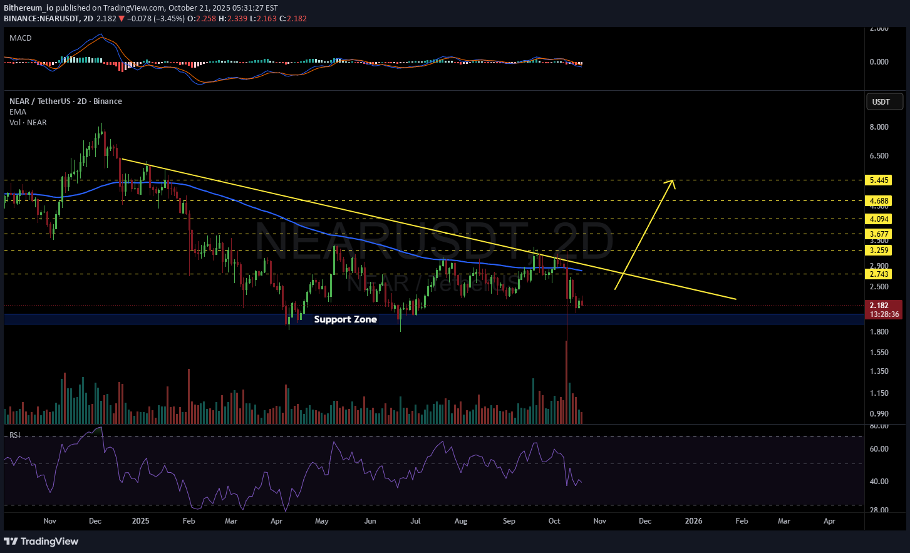Screen dimensions: 910x553
Task: Click the yellow arrow head near 5.445
Action: (x=671, y=182)
